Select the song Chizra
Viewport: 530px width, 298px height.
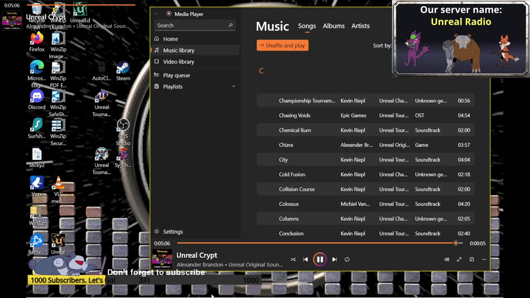pos(365,145)
